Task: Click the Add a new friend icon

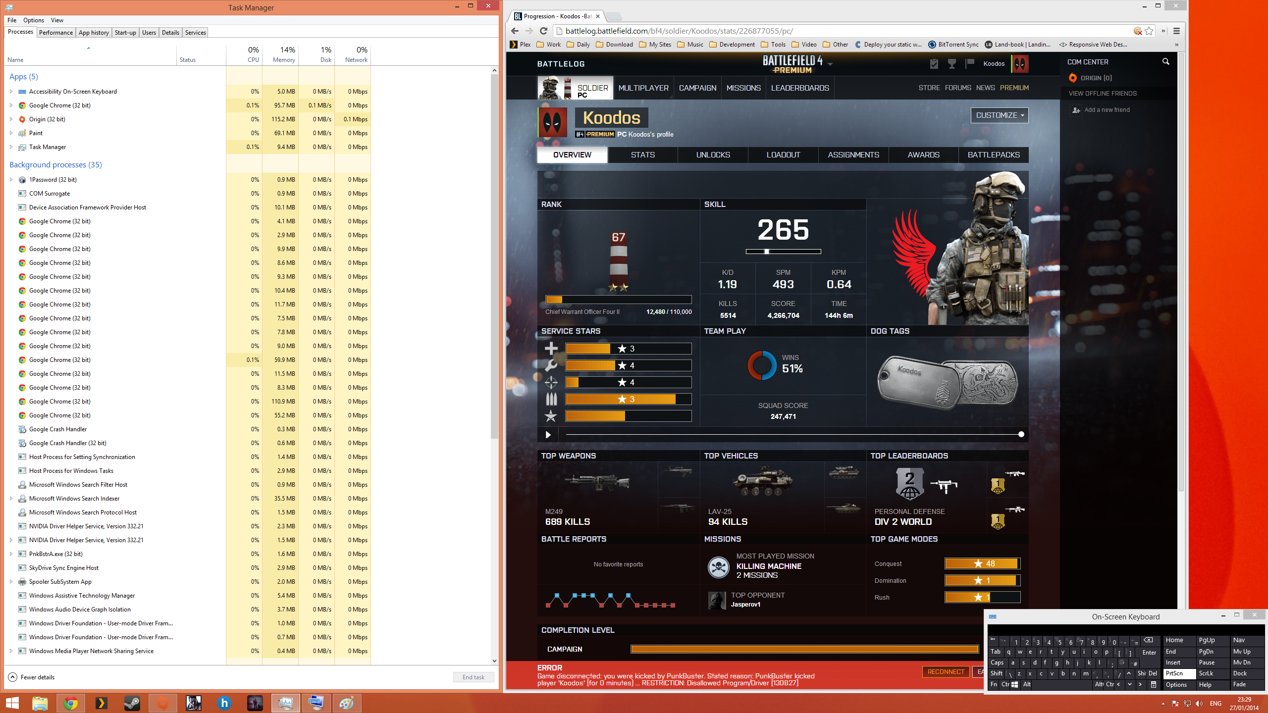Action: click(x=1076, y=110)
